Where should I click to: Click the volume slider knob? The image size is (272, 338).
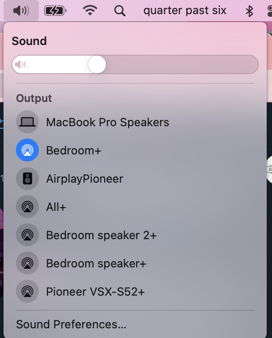coord(97,64)
